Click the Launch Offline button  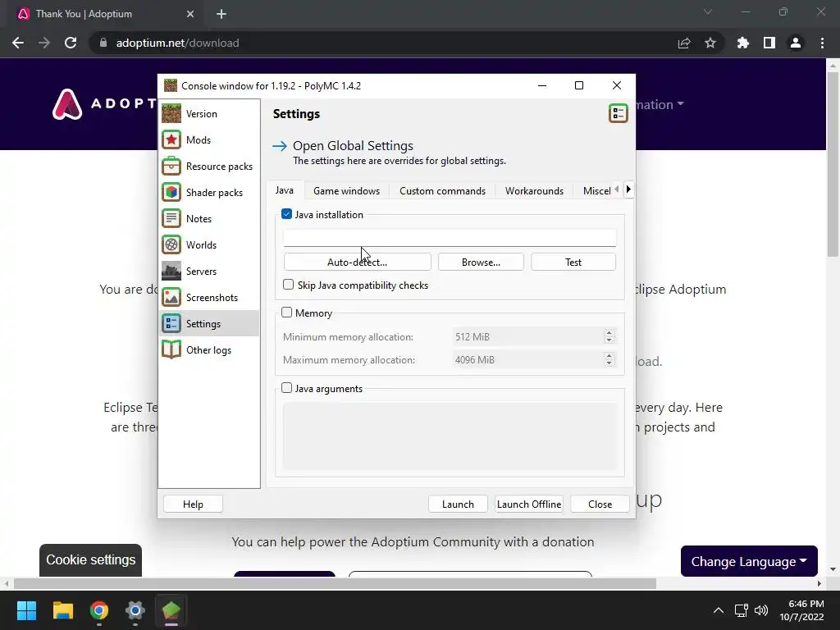click(529, 504)
